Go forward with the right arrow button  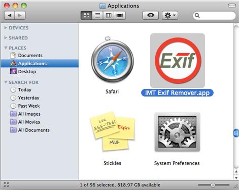(20, 16)
